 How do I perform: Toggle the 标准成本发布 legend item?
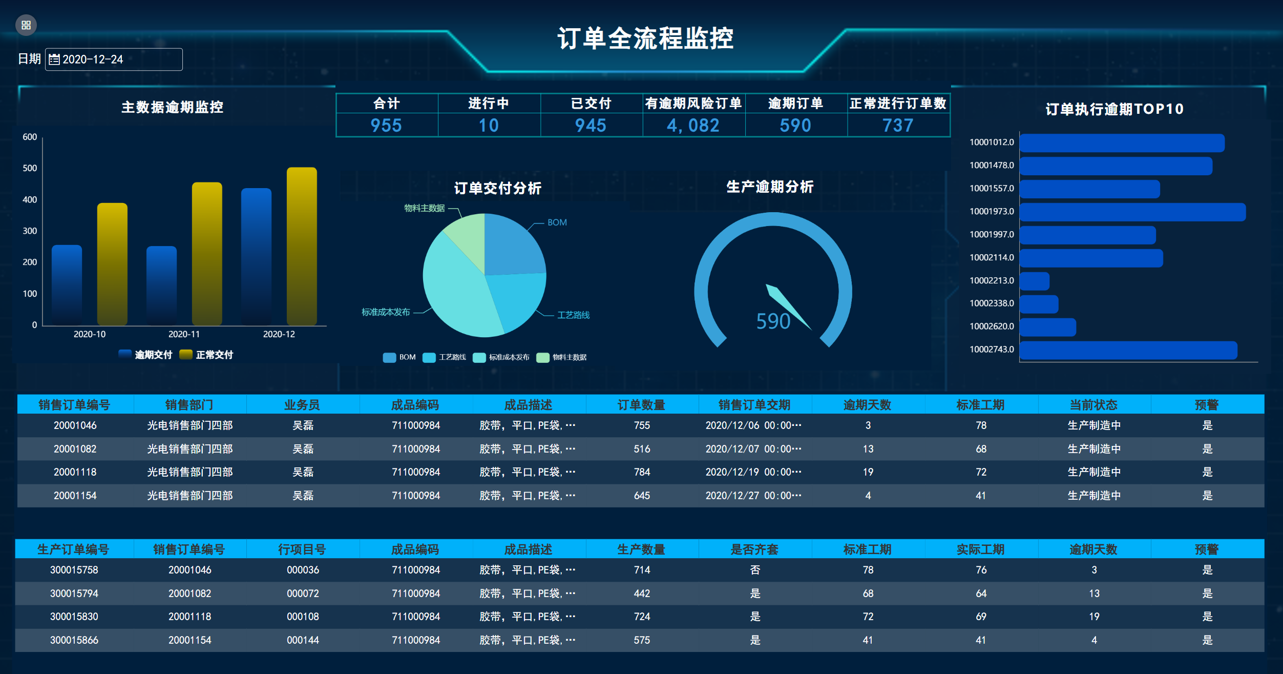pyautogui.click(x=501, y=357)
